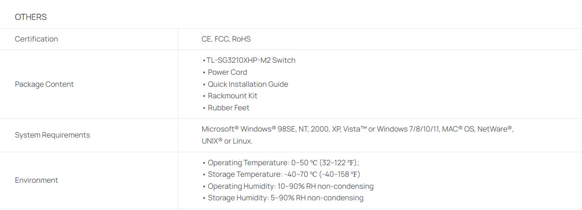Select the Rubber Feet list item
Viewport: 582px width, 210px height.
pos(228,108)
